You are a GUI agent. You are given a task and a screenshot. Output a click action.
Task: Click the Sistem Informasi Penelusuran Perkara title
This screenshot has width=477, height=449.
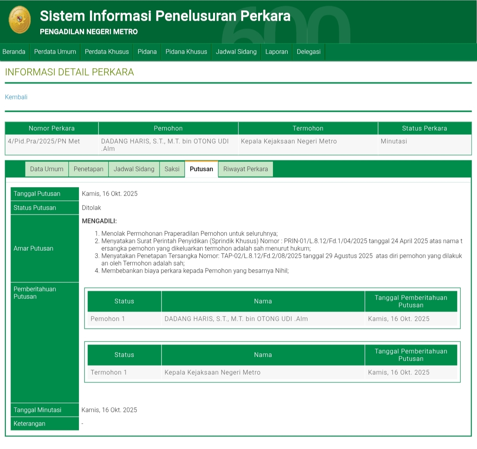point(165,16)
